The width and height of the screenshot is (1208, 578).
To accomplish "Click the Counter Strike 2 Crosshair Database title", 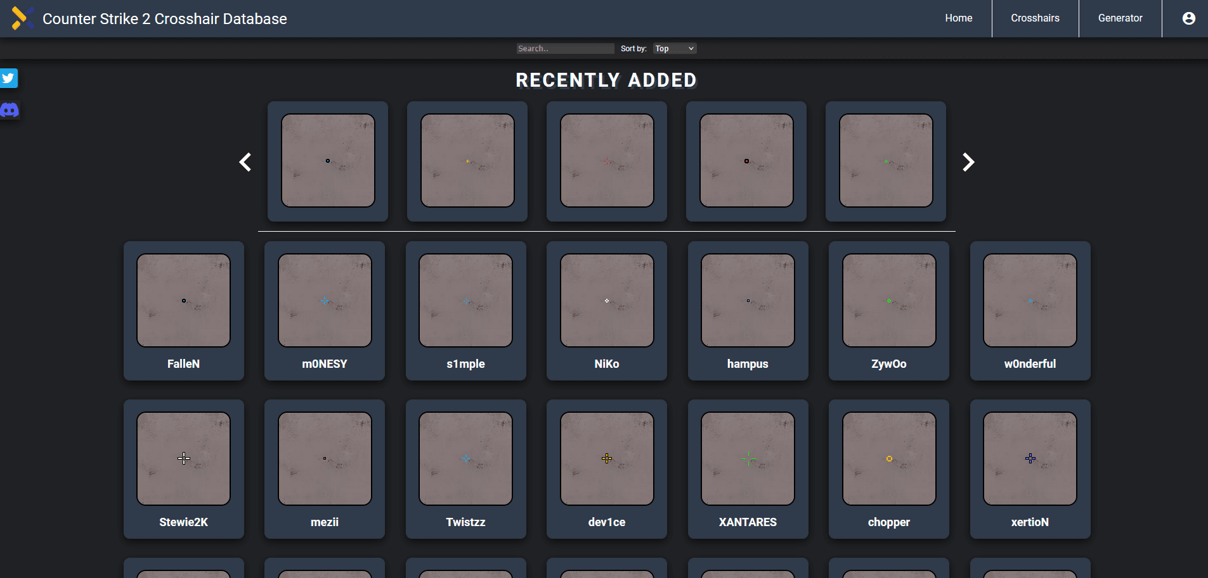I will 165,19.
